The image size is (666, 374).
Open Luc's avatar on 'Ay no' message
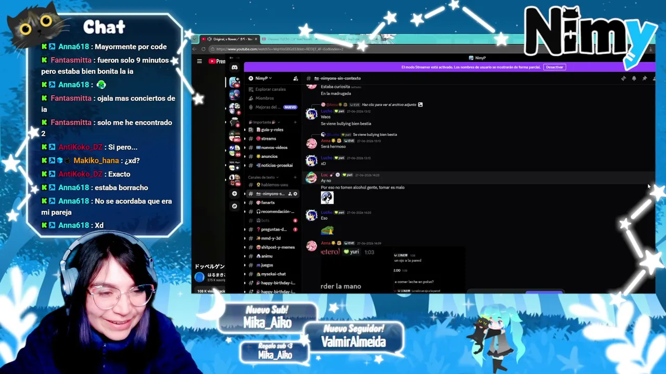point(311,178)
